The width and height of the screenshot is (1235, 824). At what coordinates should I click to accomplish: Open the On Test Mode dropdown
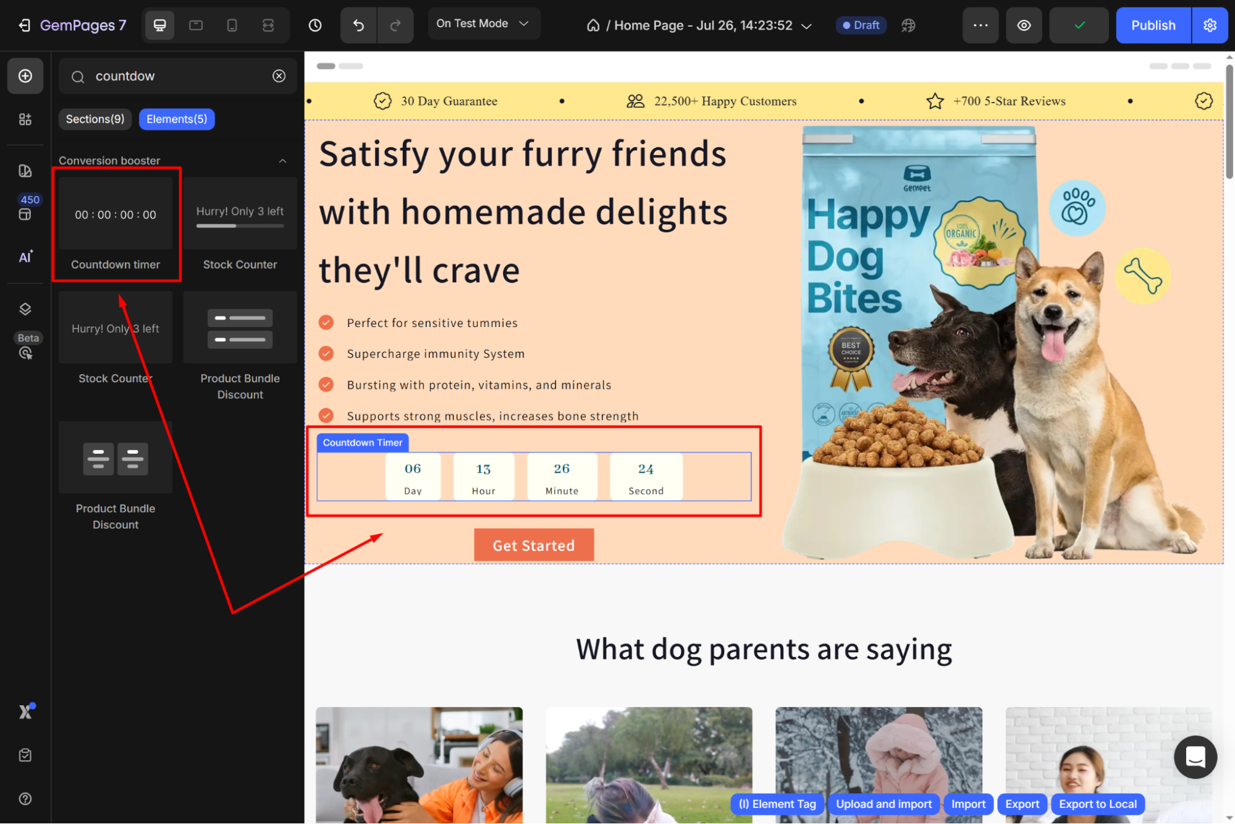pos(483,23)
